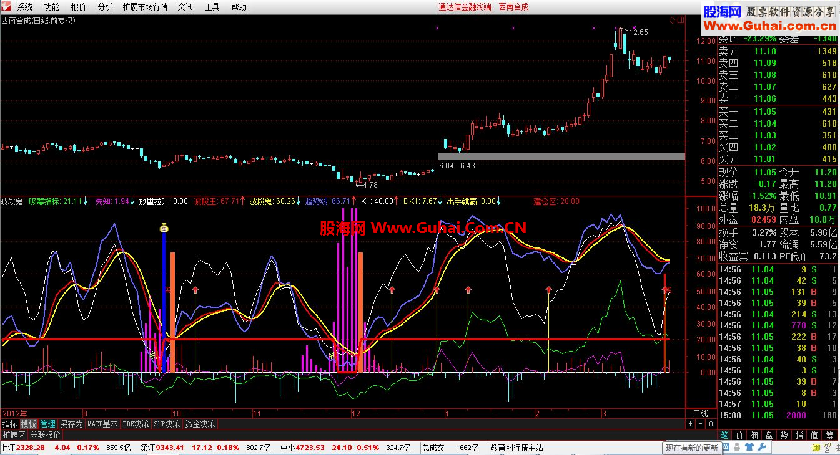This screenshot has width=840, height=455.
Task: Click the split-window icon at chart top-right
Action: pos(680,20)
